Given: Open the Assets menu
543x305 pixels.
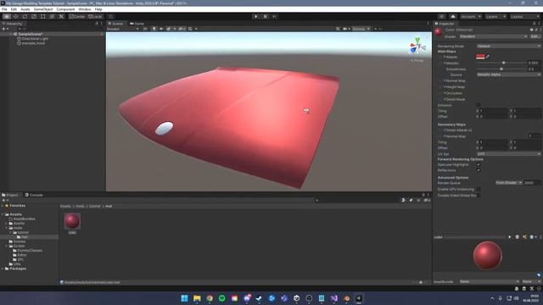Looking at the screenshot, I should (x=25, y=9).
